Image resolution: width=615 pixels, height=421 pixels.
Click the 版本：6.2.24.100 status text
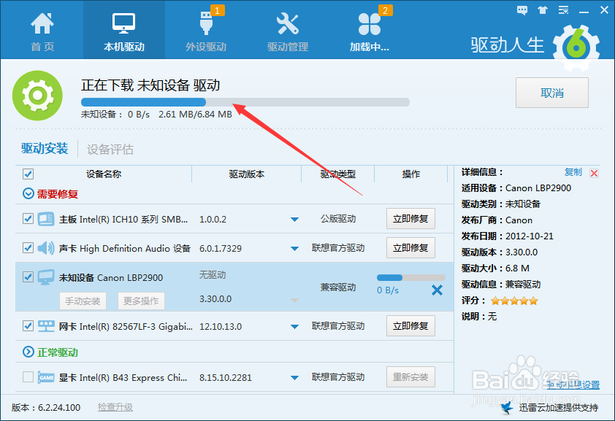[46, 408]
